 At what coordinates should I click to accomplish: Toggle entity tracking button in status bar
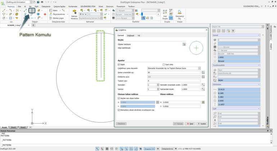pyautogui.click(x=126, y=149)
